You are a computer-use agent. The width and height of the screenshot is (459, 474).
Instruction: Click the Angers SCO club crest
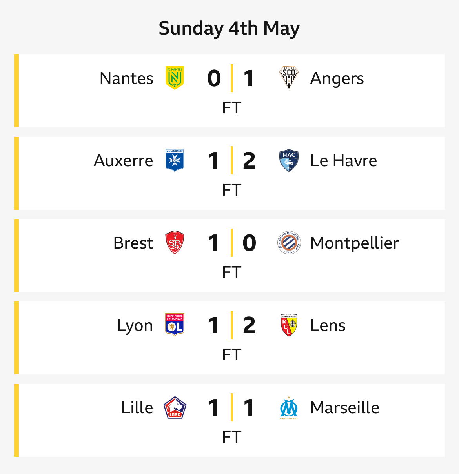coord(289,78)
